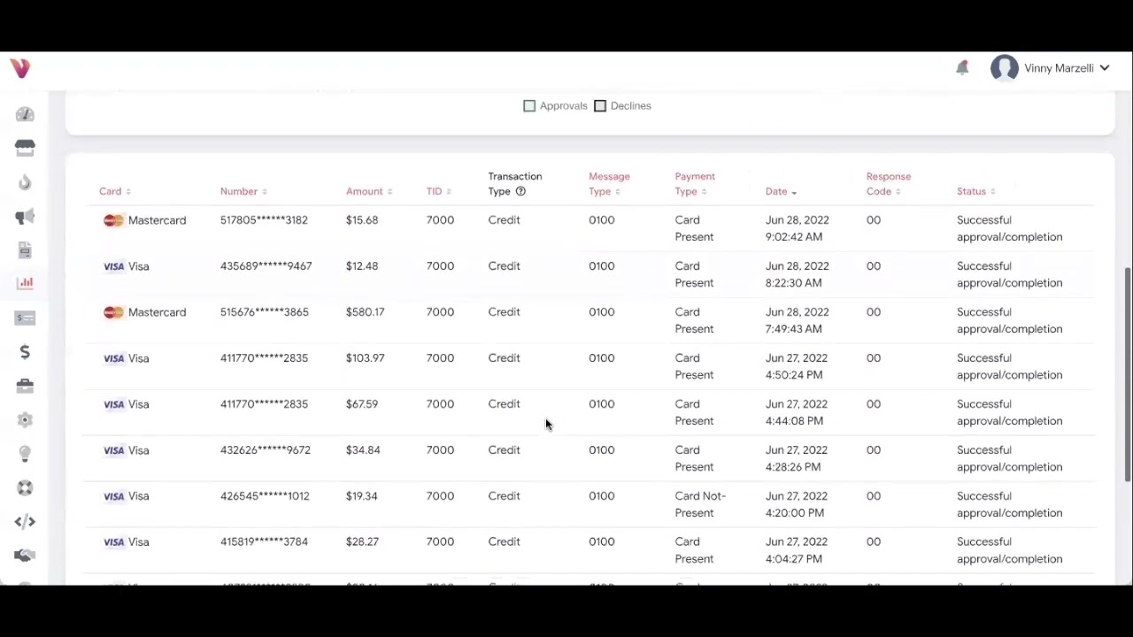This screenshot has height=637, width=1133.
Task: Toggle the Approvals checkbox
Action: click(529, 106)
